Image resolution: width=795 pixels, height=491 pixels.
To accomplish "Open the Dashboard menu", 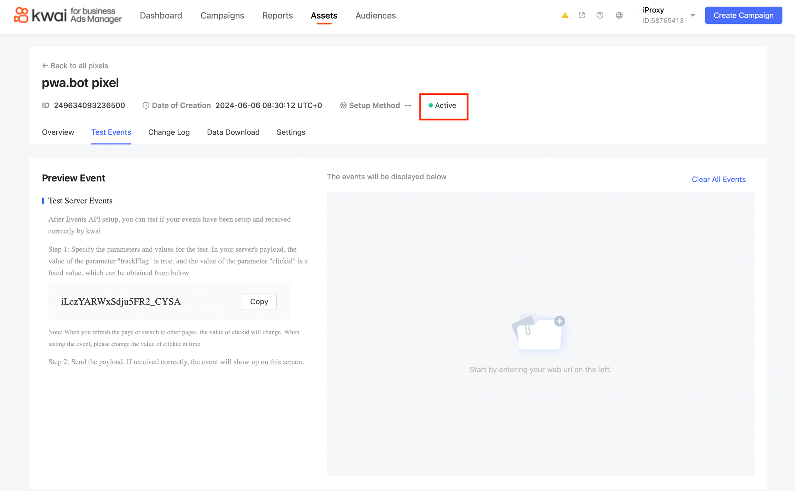I will coord(161,16).
